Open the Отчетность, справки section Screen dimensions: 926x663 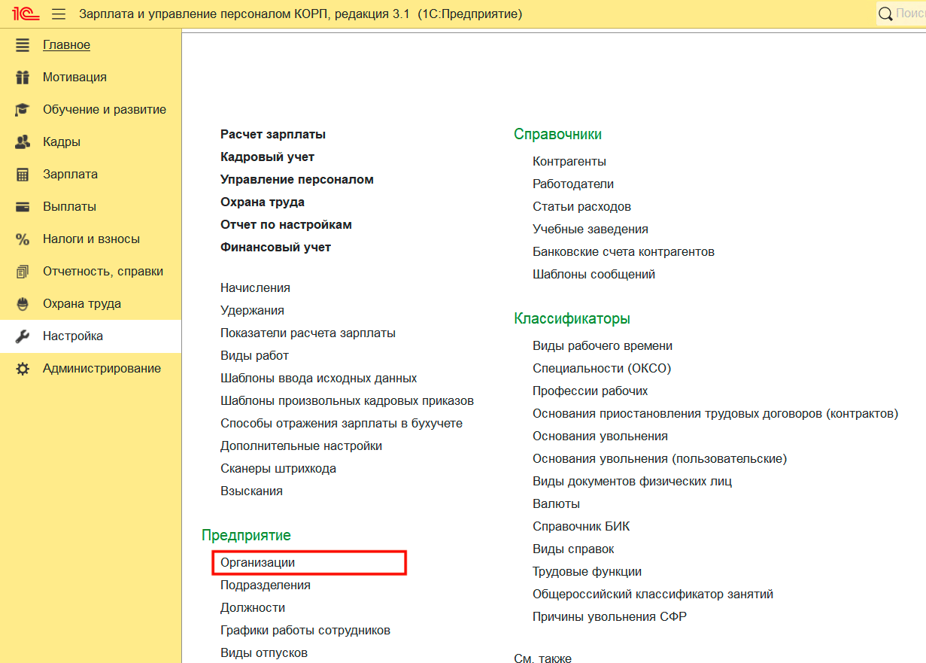pyautogui.click(x=102, y=272)
